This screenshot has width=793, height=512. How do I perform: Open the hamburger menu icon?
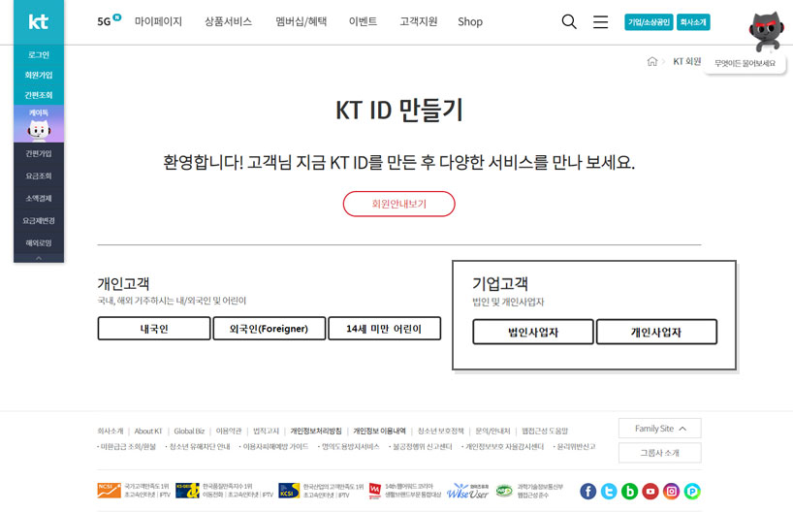(x=600, y=21)
